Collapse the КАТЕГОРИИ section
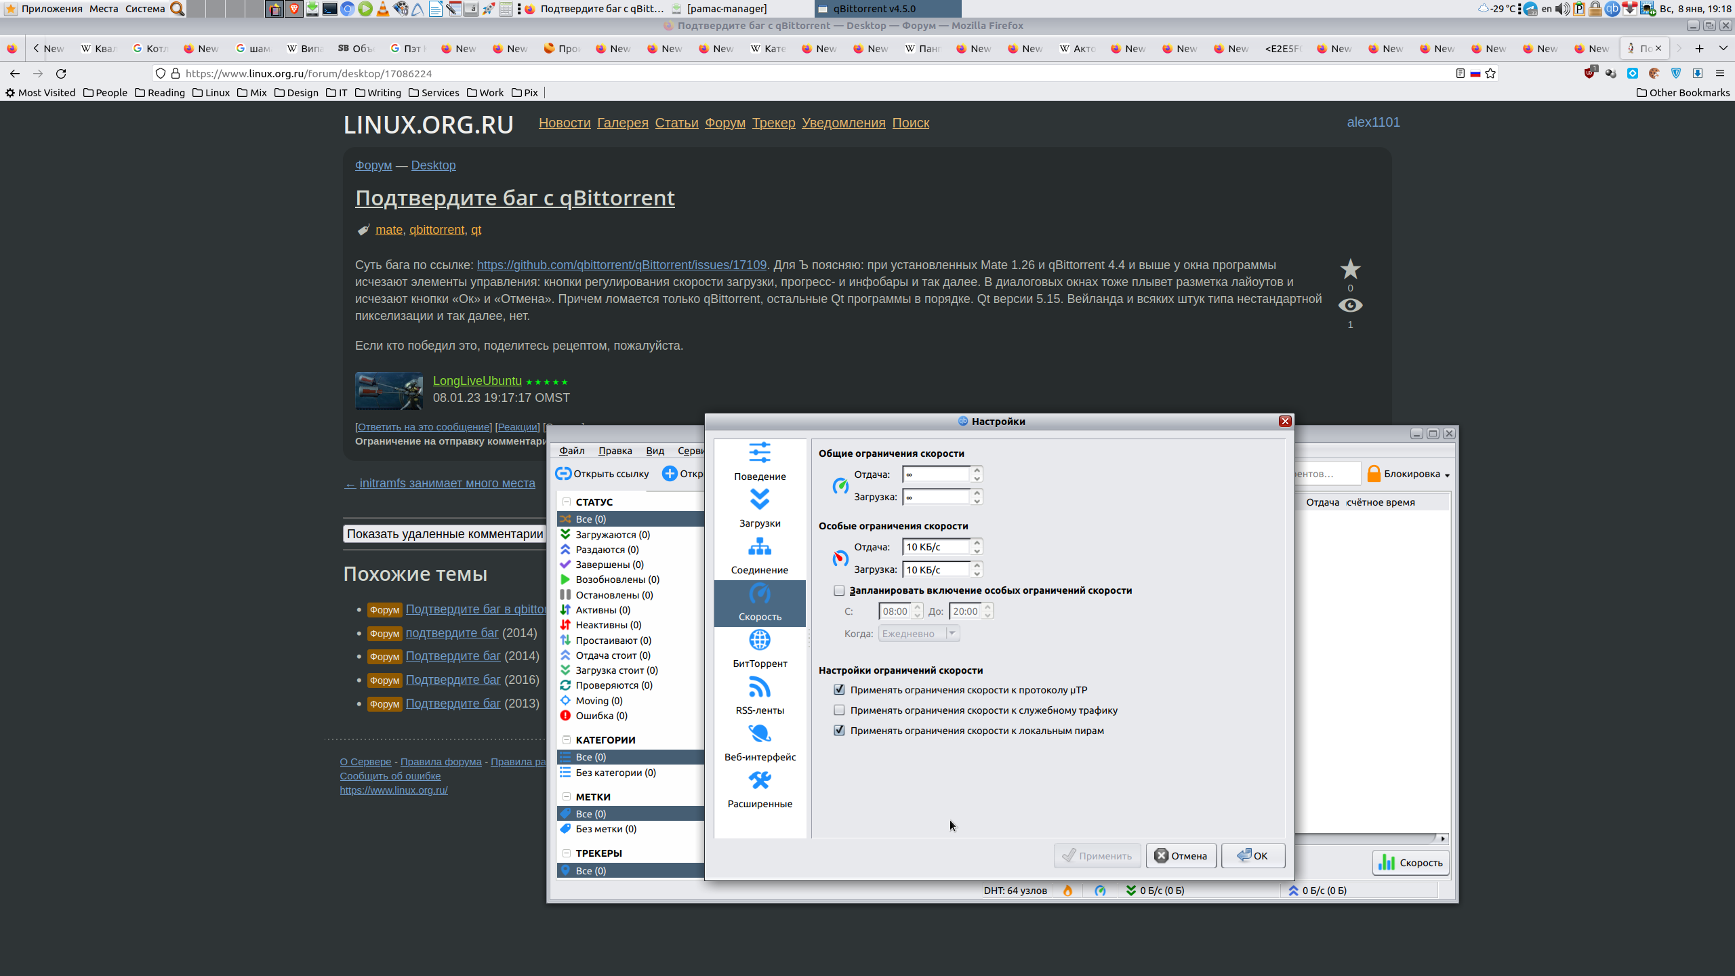The height and width of the screenshot is (976, 1735). pos(567,739)
